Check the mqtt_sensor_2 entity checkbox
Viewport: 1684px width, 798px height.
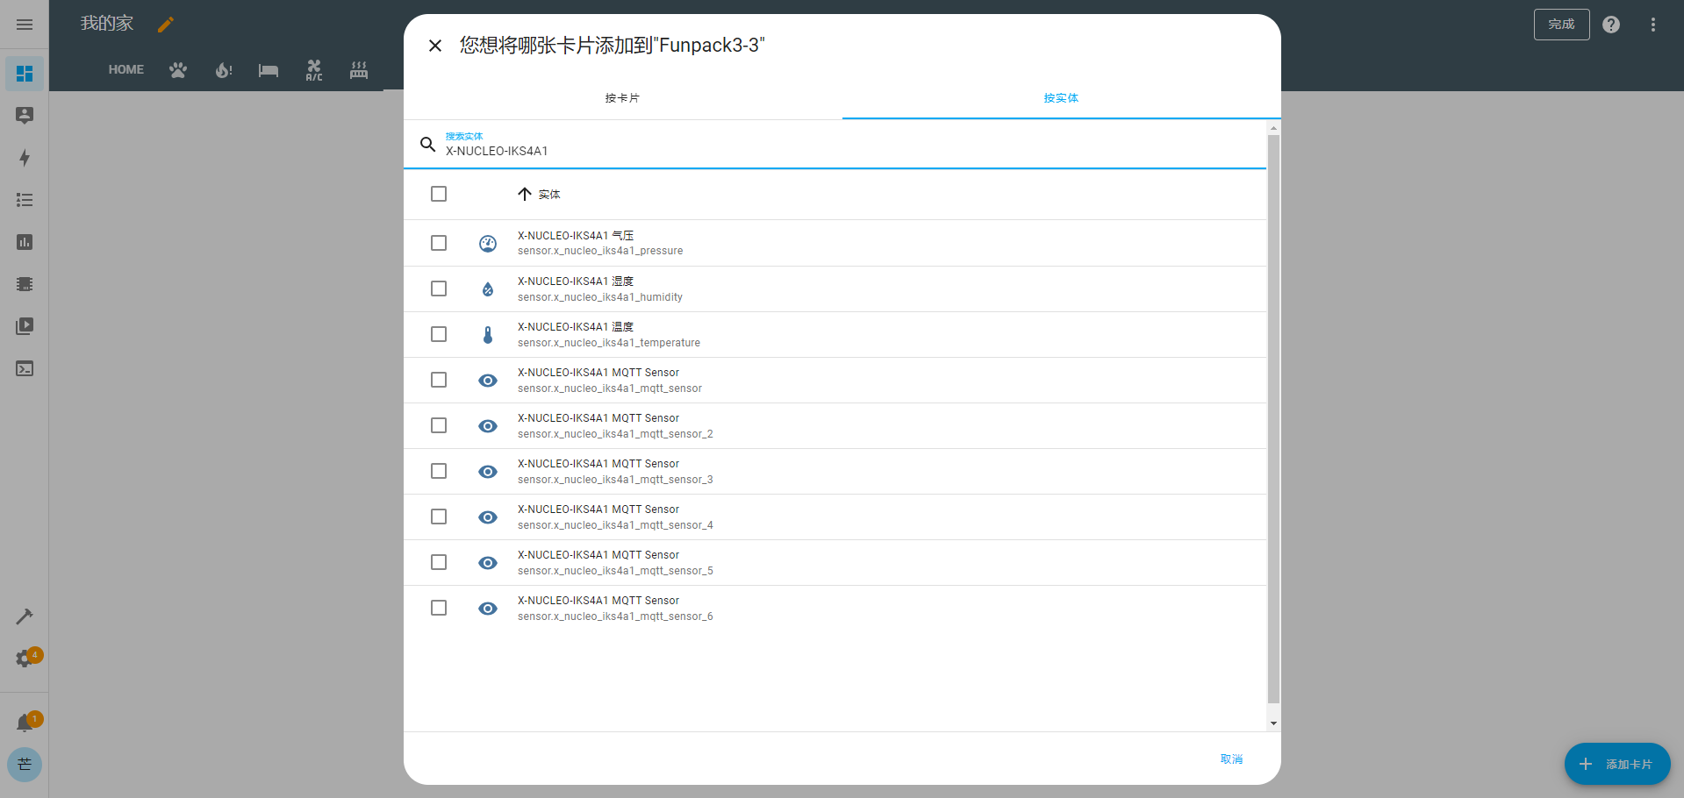439,425
